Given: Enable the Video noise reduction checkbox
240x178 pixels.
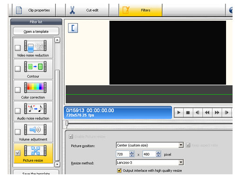Looking at the screenshot, I should (18, 48).
